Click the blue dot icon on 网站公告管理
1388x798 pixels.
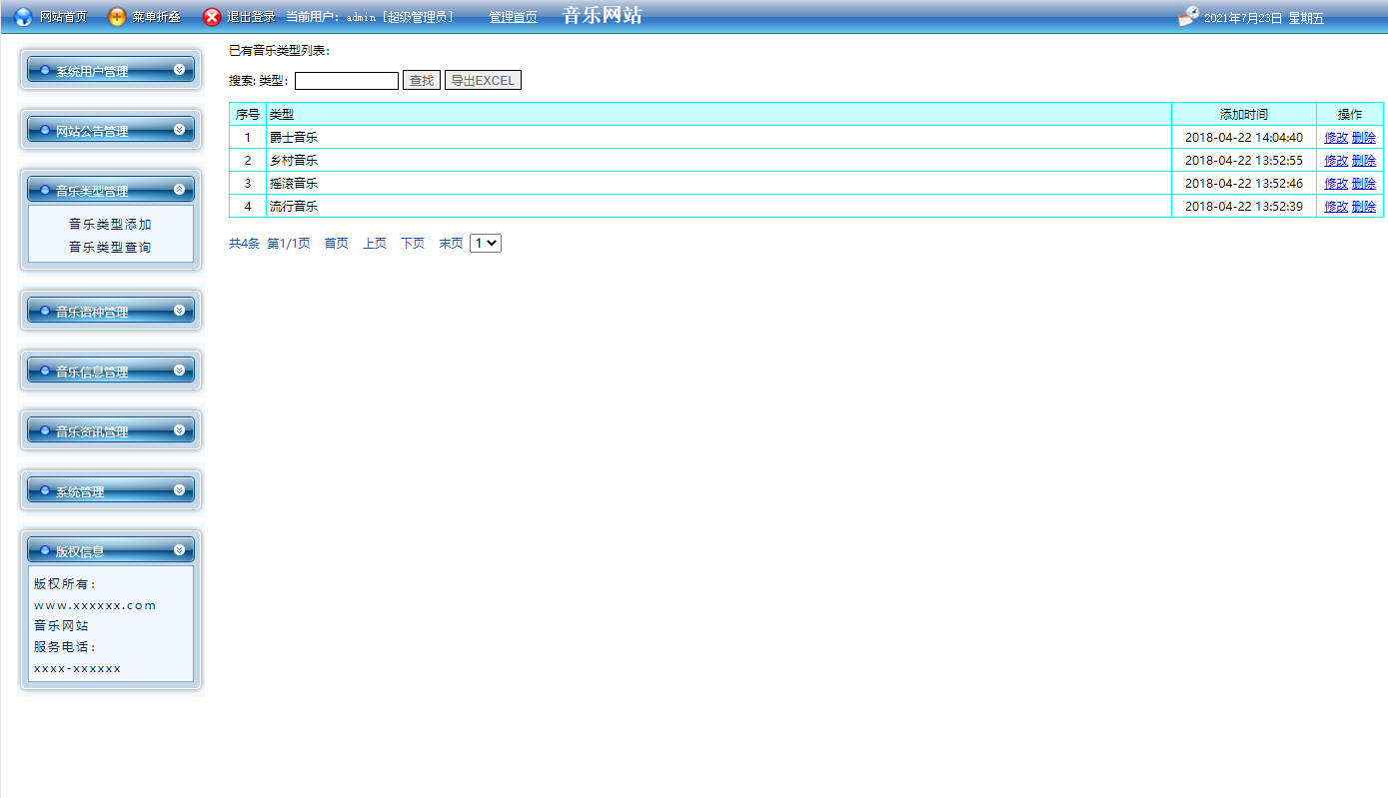pyautogui.click(x=45, y=130)
